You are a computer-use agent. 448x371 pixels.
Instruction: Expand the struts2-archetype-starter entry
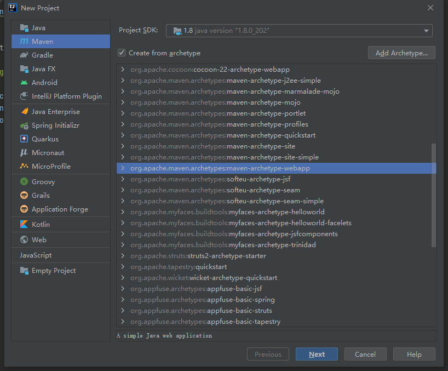click(123, 256)
